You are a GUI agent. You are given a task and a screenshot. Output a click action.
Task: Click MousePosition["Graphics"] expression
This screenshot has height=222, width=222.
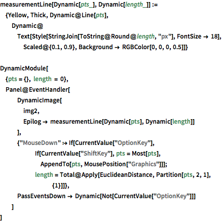(x=123, y=164)
